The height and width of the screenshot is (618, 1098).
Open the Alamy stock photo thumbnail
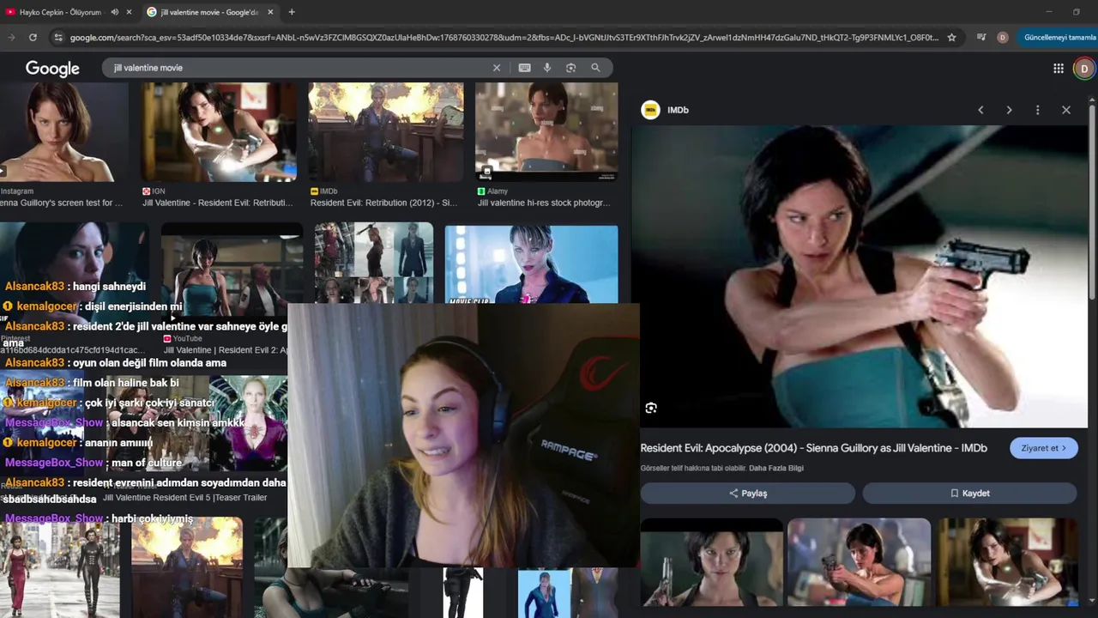pos(546,132)
